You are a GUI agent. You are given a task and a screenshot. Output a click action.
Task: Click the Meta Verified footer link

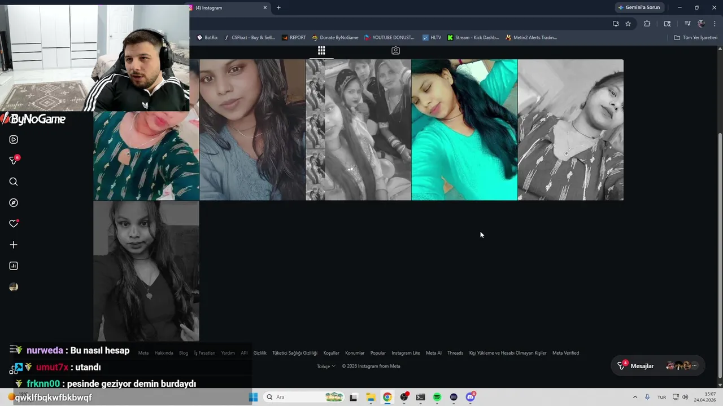point(565,353)
